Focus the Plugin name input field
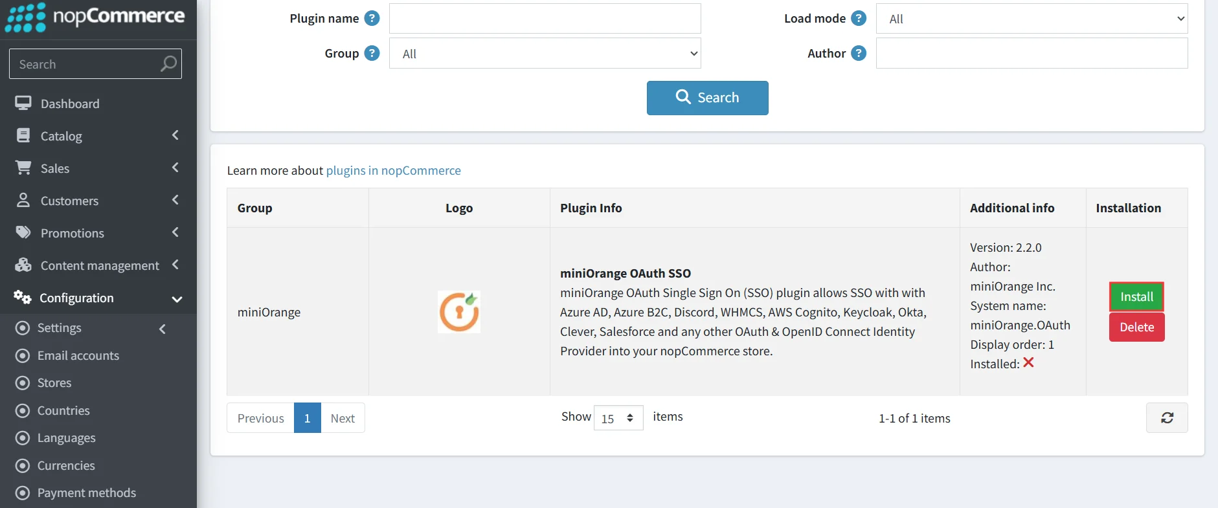Screen dimensions: 1218x508 click(x=545, y=18)
